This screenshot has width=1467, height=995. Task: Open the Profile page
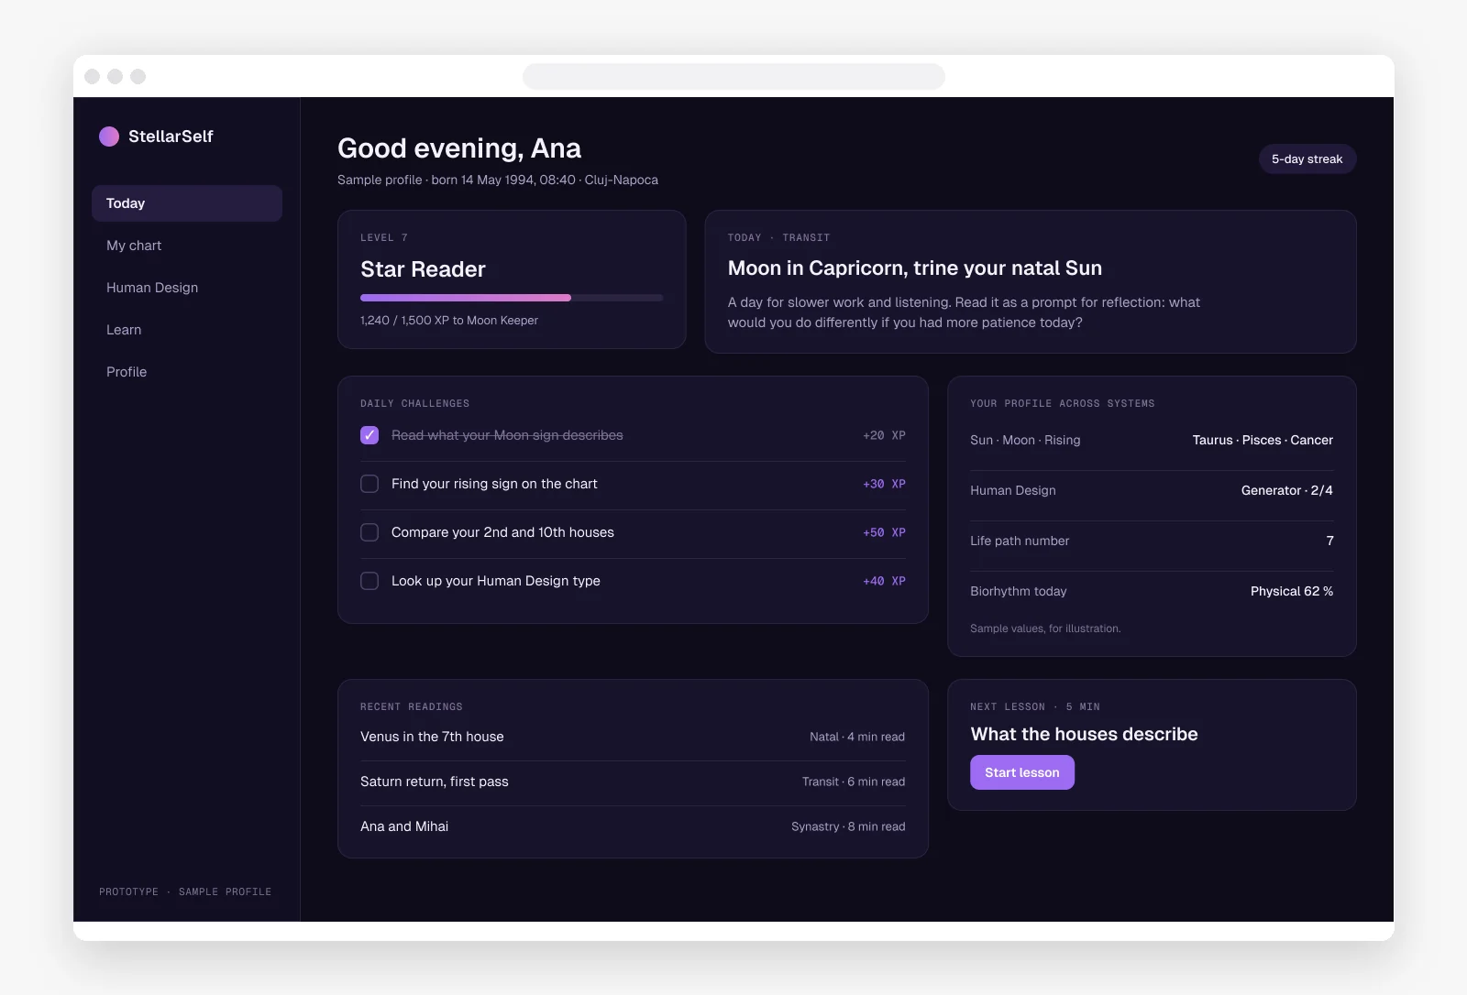pyautogui.click(x=187, y=372)
